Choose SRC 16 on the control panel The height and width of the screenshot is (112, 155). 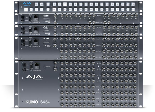point(133,4)
